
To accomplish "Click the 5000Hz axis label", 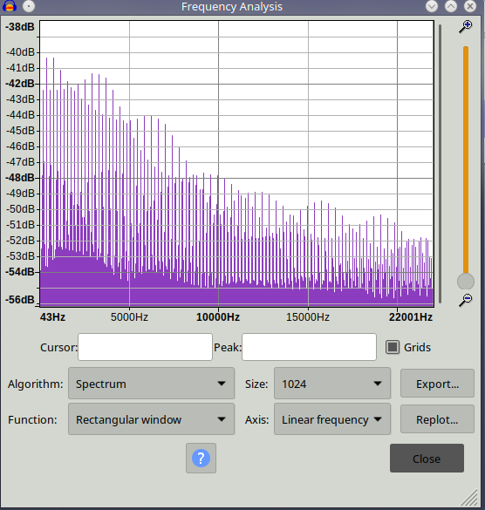I will [129, 316].
